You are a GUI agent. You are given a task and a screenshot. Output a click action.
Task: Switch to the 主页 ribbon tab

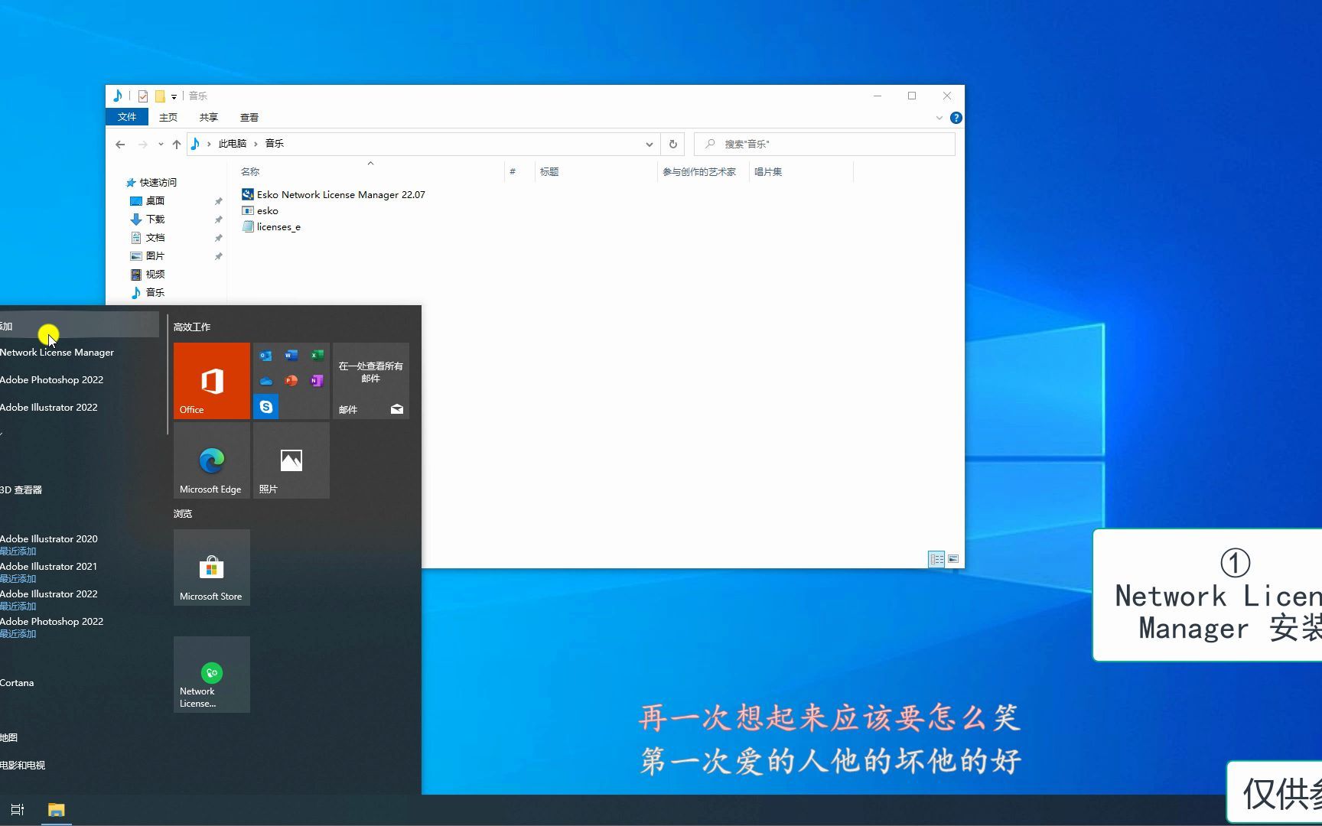tap(168, 117)
